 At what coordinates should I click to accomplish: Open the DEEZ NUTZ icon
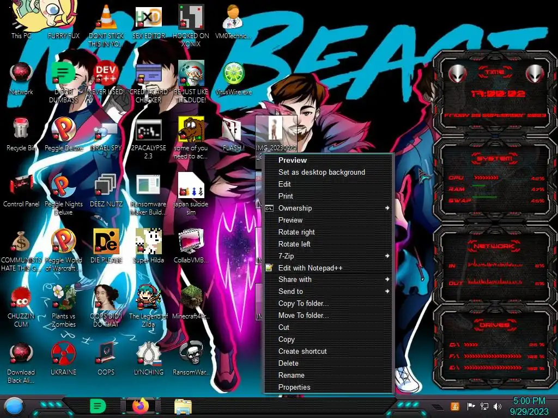coord(106,191)
